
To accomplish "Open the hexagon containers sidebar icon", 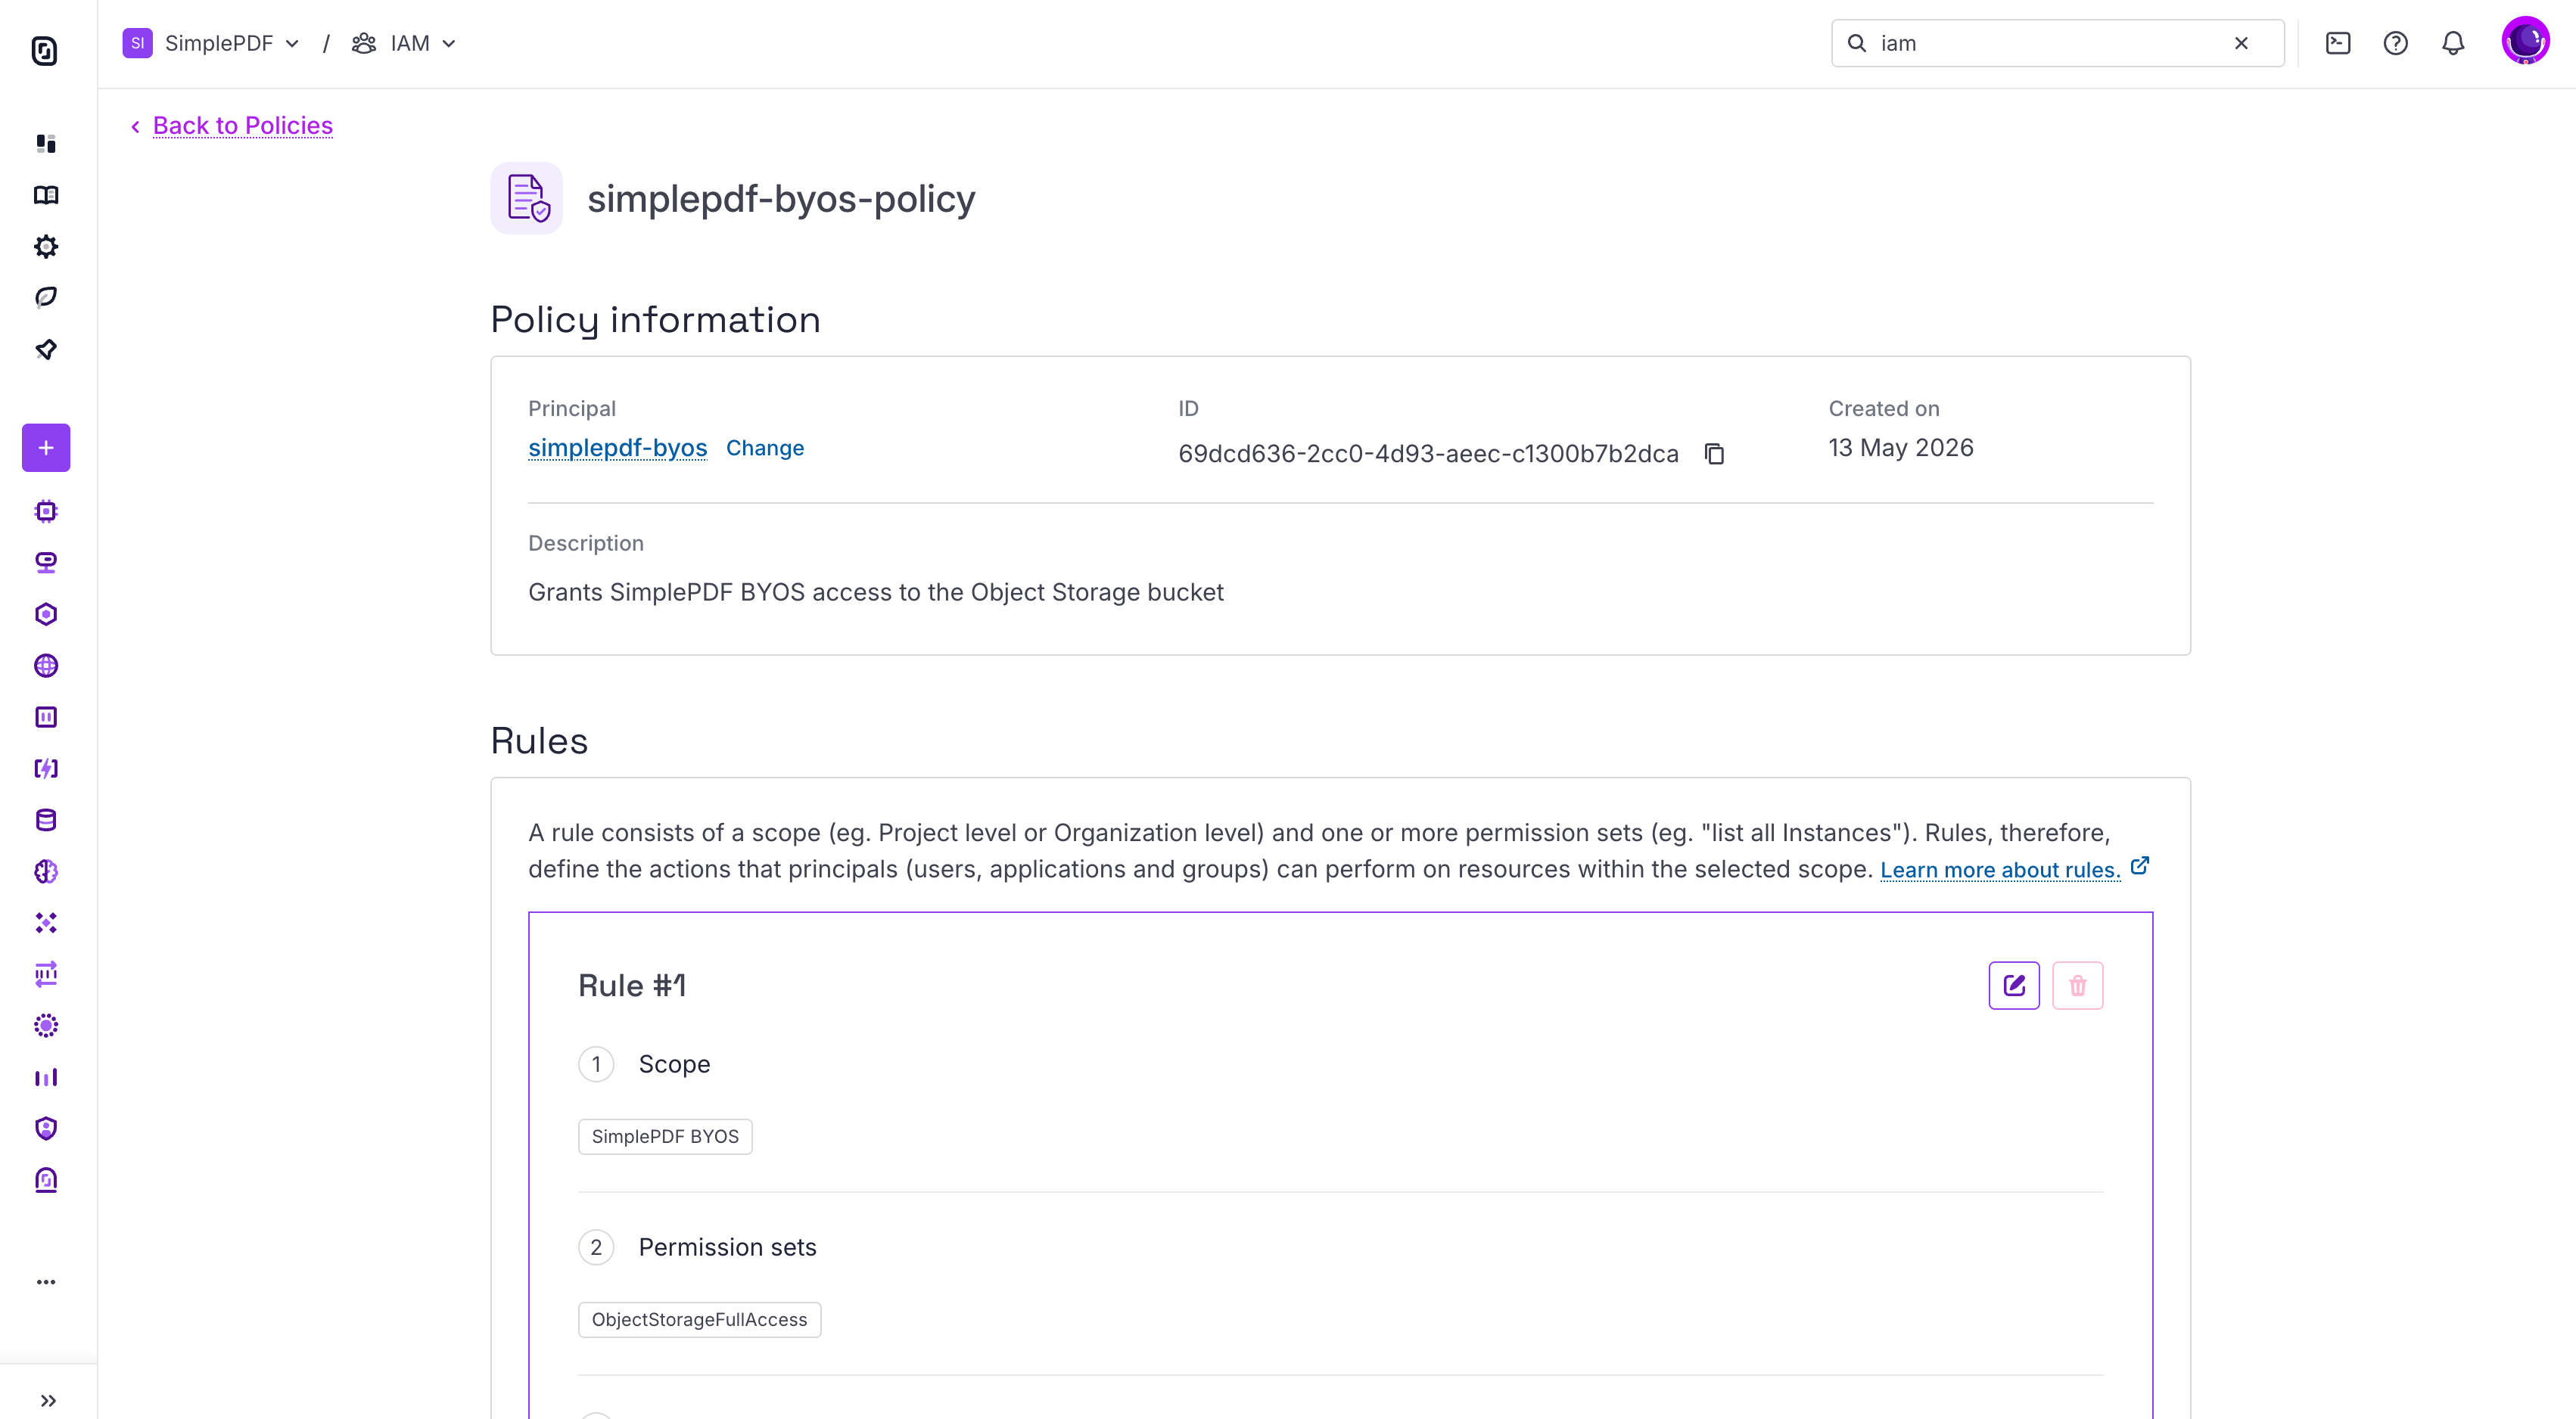I will 46,613.
